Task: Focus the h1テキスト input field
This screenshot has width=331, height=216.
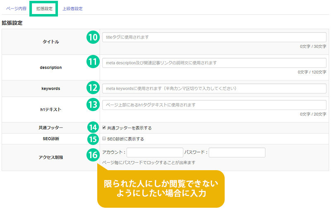Action: pyautogui.click(x=214, y=105)
